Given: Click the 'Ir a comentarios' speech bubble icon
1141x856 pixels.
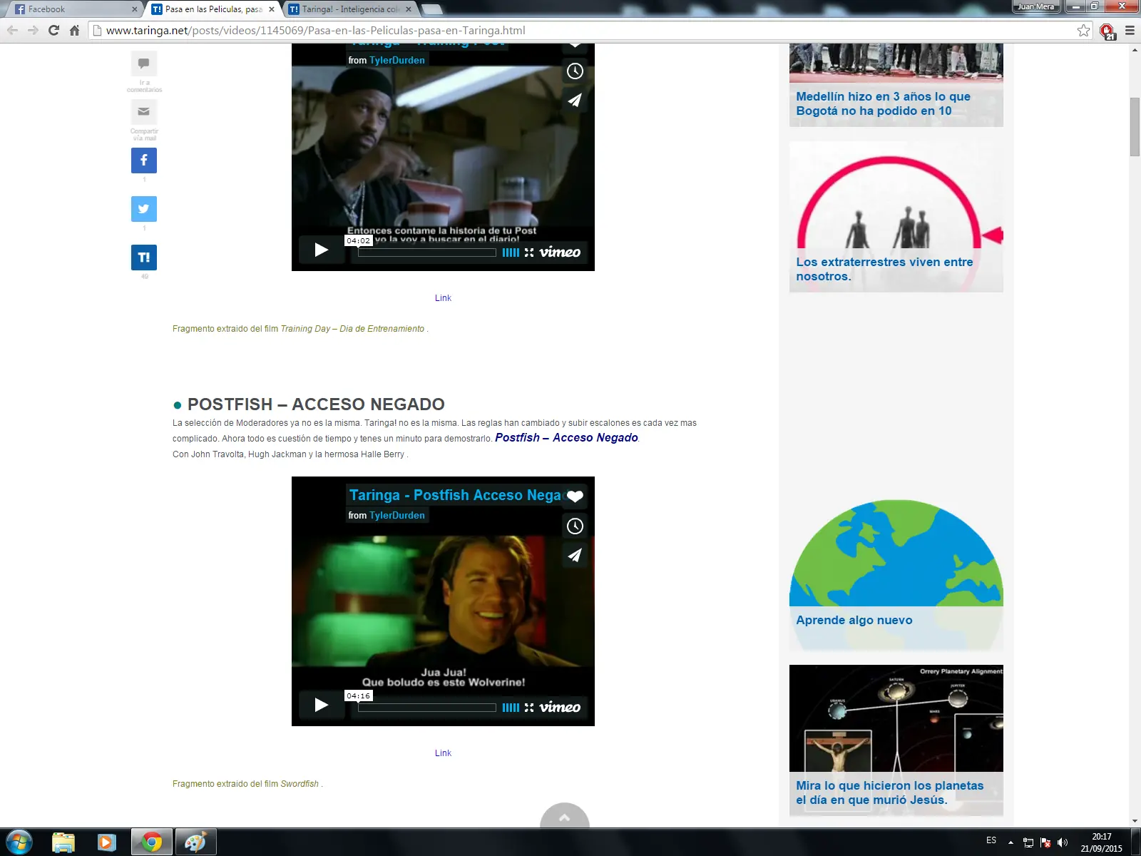Looking at the screenshot, I should tap(144, 63).
